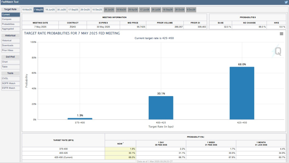Switch to the 18 Jun25 meeting tab
Screen dimensions: 289x163
[50, 10]
